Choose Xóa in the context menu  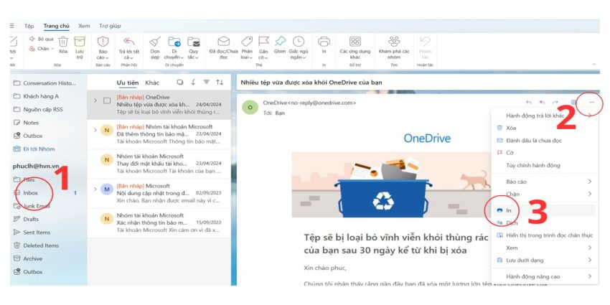coord(545,128)
